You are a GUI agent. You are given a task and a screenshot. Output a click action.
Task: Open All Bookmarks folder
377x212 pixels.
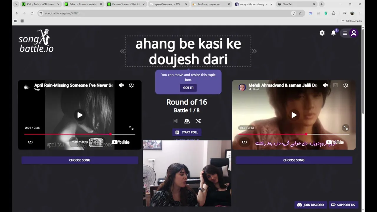351,21
